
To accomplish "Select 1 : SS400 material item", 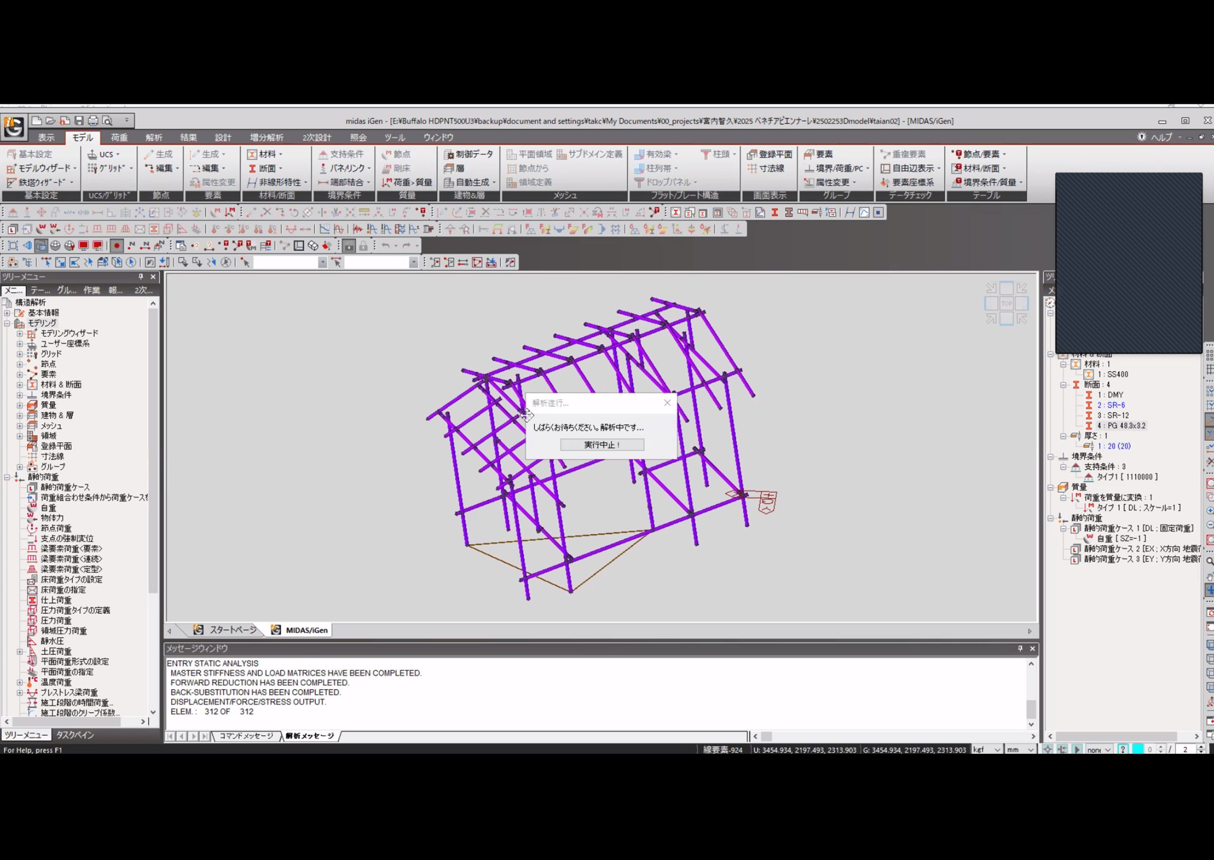I will (x=1113, y=374).
